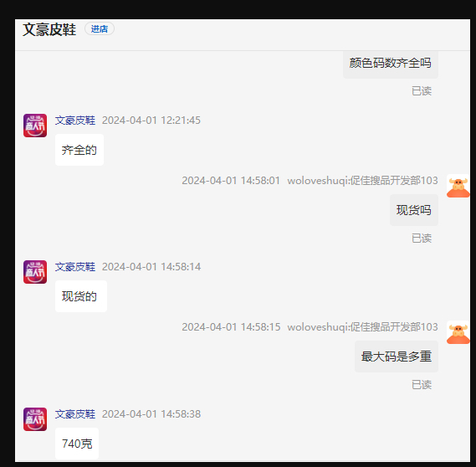Click seller avatar beside 齐全的 message
This screenshot has height=467, width=476.
pos(35,126)
